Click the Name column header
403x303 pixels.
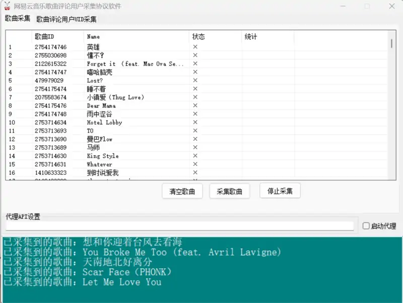(x=136, y=37)
